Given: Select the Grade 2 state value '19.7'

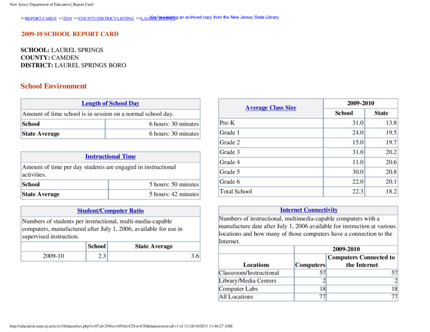Looking at the screenshot, I should [391, 142].
